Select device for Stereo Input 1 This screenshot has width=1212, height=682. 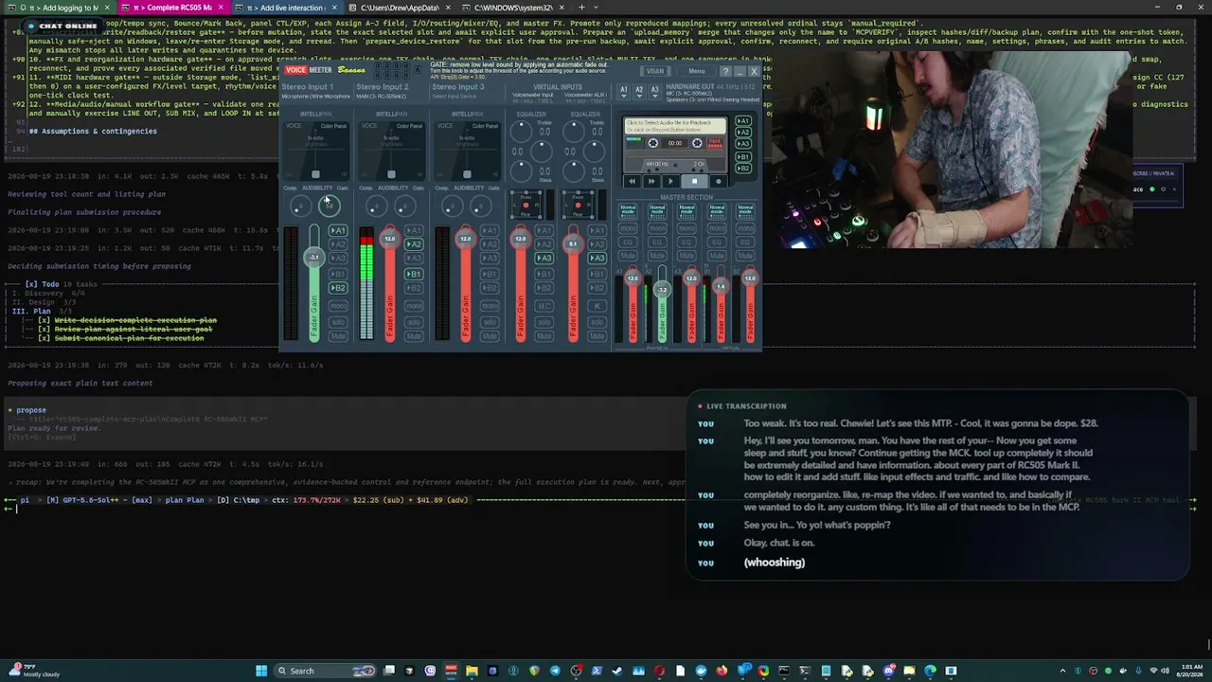[315, 96]
